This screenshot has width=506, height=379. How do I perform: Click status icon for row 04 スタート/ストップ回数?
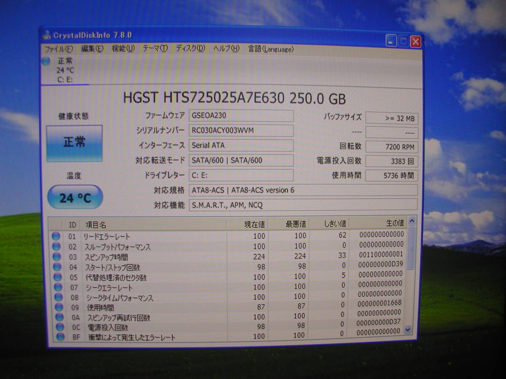[x=57, y=267]
